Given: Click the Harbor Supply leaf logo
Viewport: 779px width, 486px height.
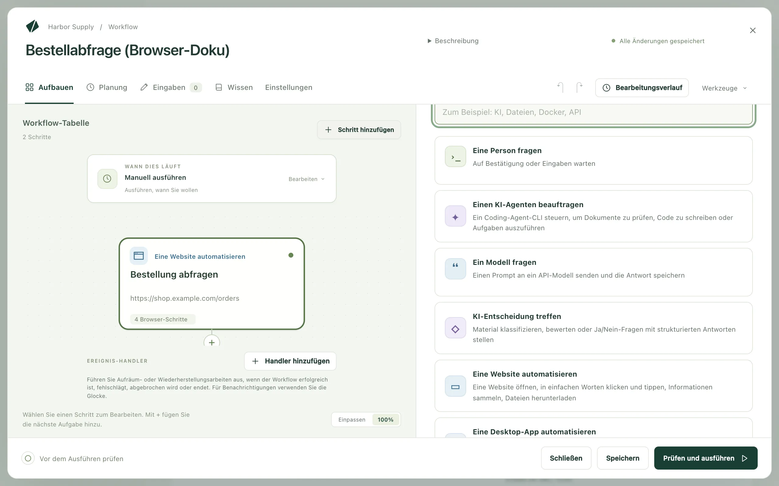Looking at the screenshot, I should (33, 26).
